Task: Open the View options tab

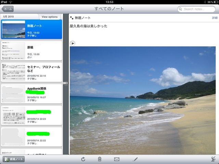Action: pyautogui.click(x=50, y=17)
